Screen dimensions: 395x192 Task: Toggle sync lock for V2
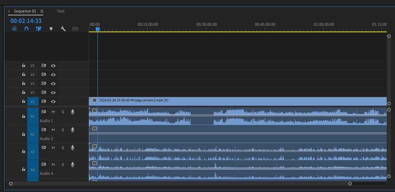(x=44, y=92)
